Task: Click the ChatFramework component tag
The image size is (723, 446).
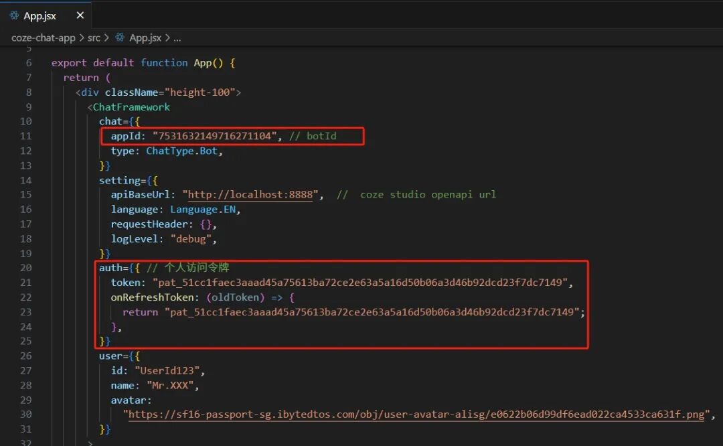Action: point(131,107)
